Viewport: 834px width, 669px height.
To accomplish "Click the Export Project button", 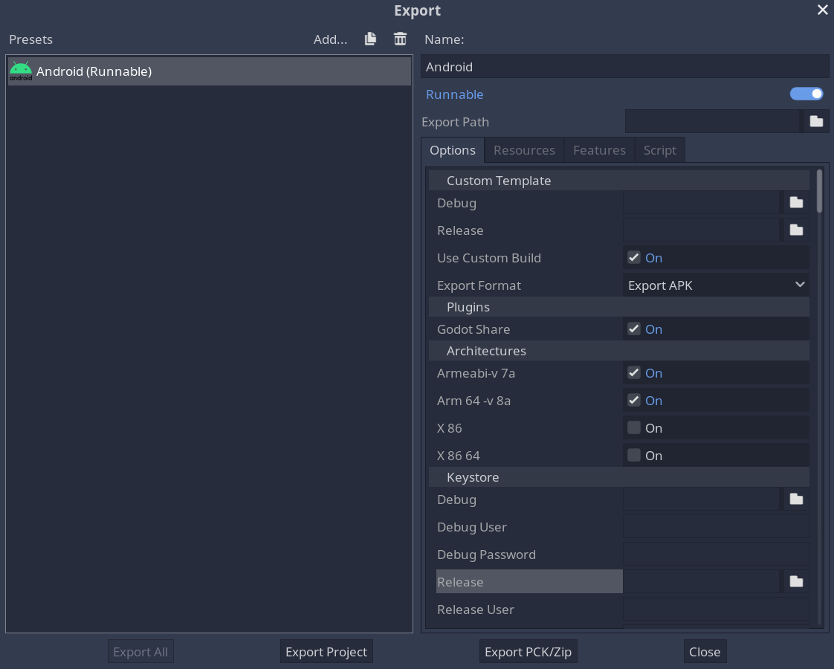I will click(x=326, y=651).
